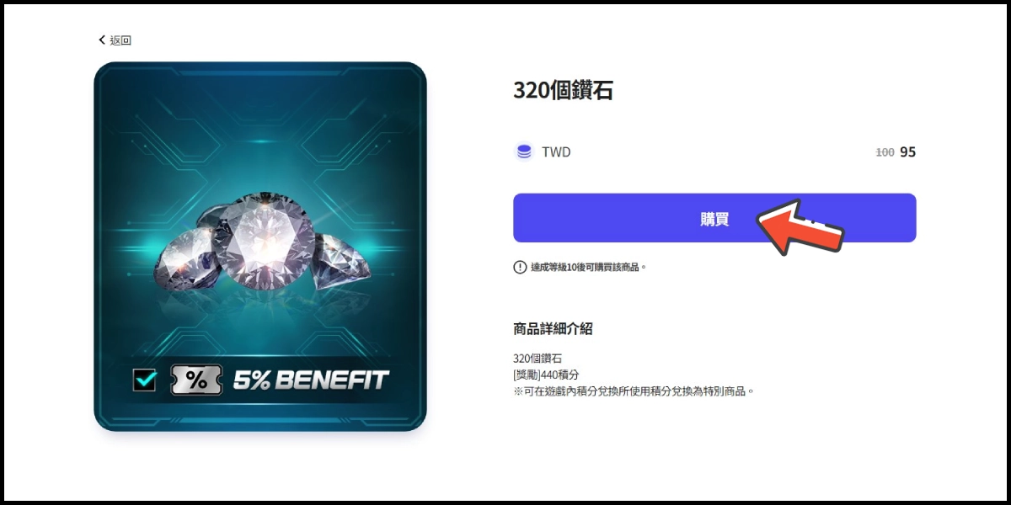This screenshot has height=505, width=1011.
Task: Click the TWD currency label
Action: click(x=556, y=152)
